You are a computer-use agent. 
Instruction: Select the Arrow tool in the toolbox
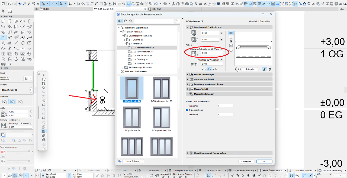(x=4, y=11)
